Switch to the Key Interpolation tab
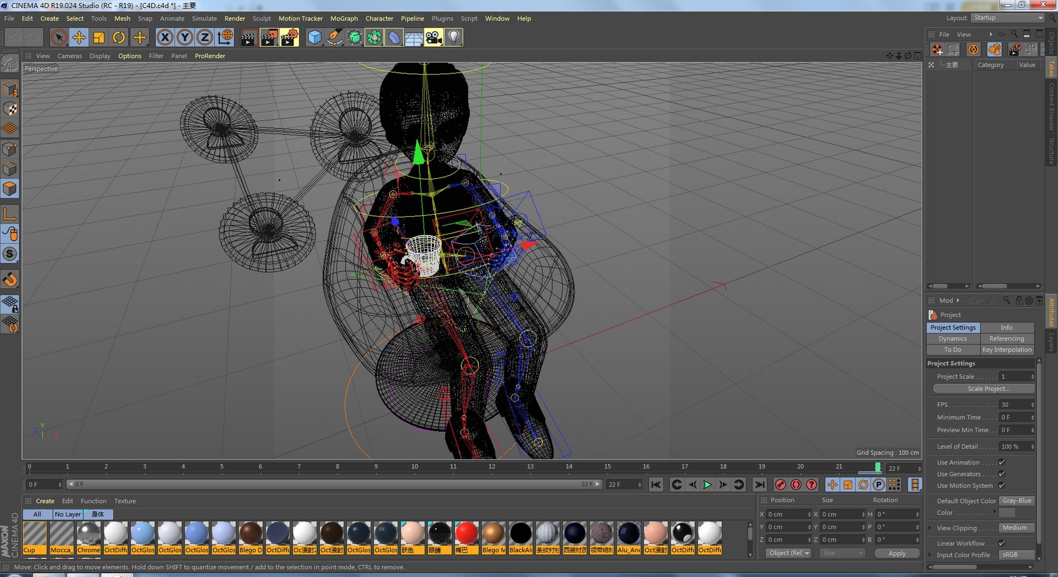Screen dimensions: 1058x577 pos(1007,350)
